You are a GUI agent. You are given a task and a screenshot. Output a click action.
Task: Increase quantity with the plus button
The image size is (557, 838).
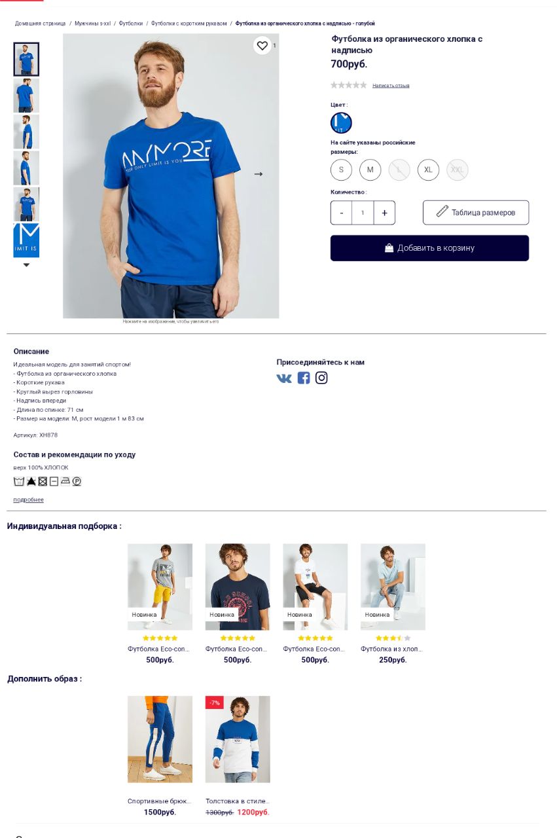coord(384,213)
